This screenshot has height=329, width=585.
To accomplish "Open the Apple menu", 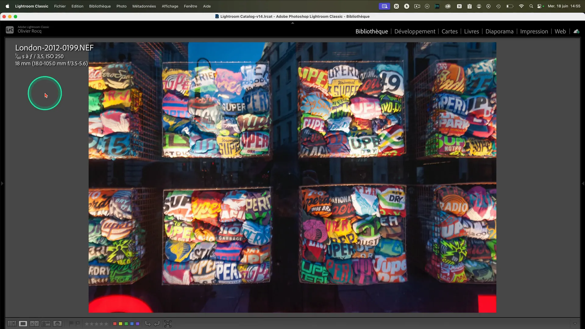I will click(7, 6).
